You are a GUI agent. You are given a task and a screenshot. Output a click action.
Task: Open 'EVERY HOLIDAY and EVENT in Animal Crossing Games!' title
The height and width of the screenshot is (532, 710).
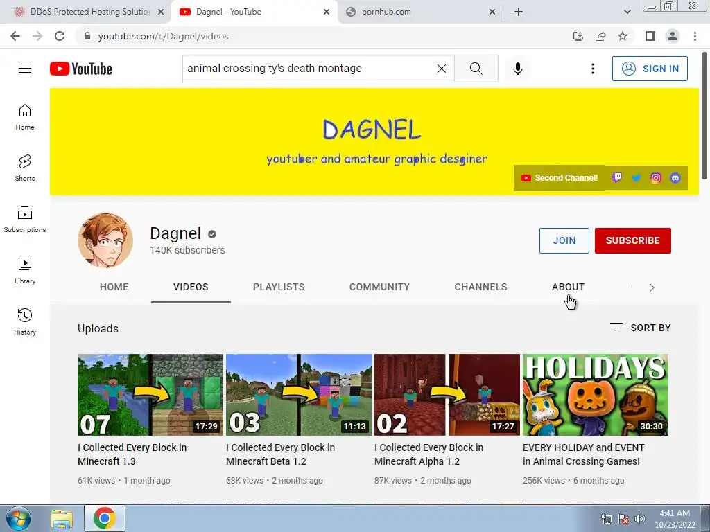(584, 454)
